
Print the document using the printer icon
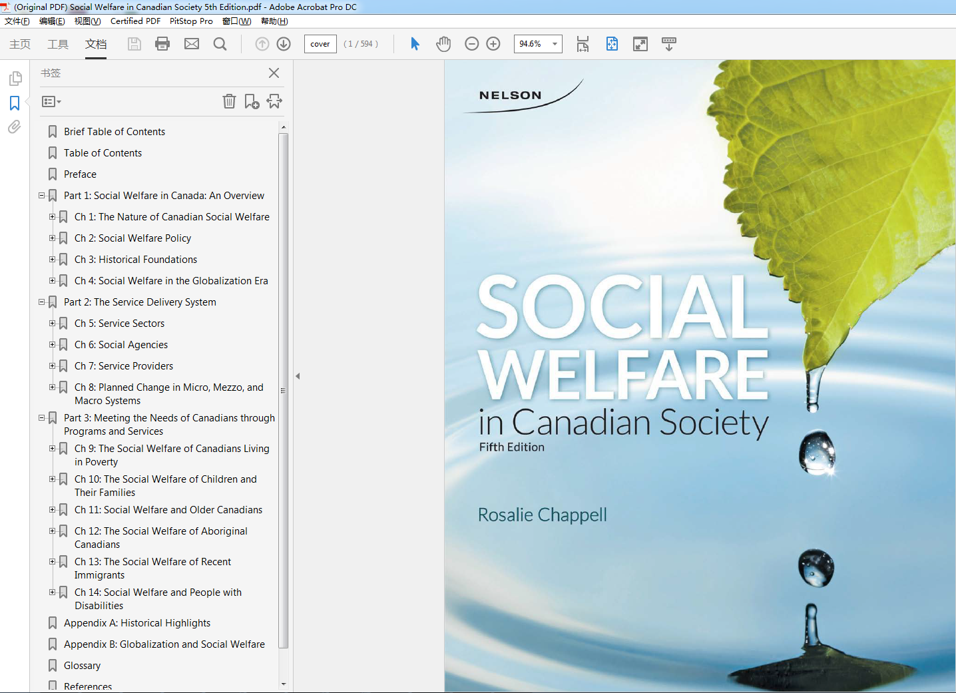click(162, 44)
